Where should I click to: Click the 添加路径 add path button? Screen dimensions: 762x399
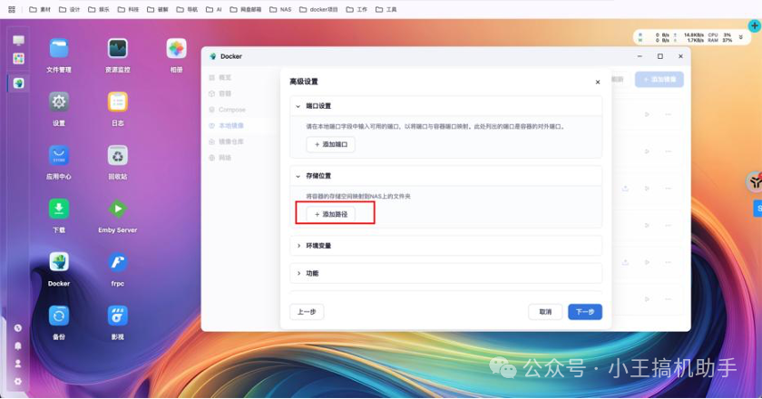point(330,214)
